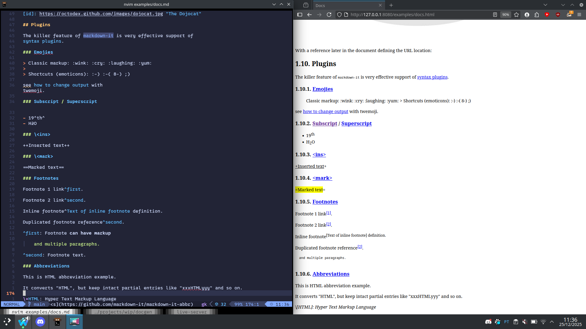Open the syntax plugins link
The image size is (586, 329).
[x=432, y=77]
